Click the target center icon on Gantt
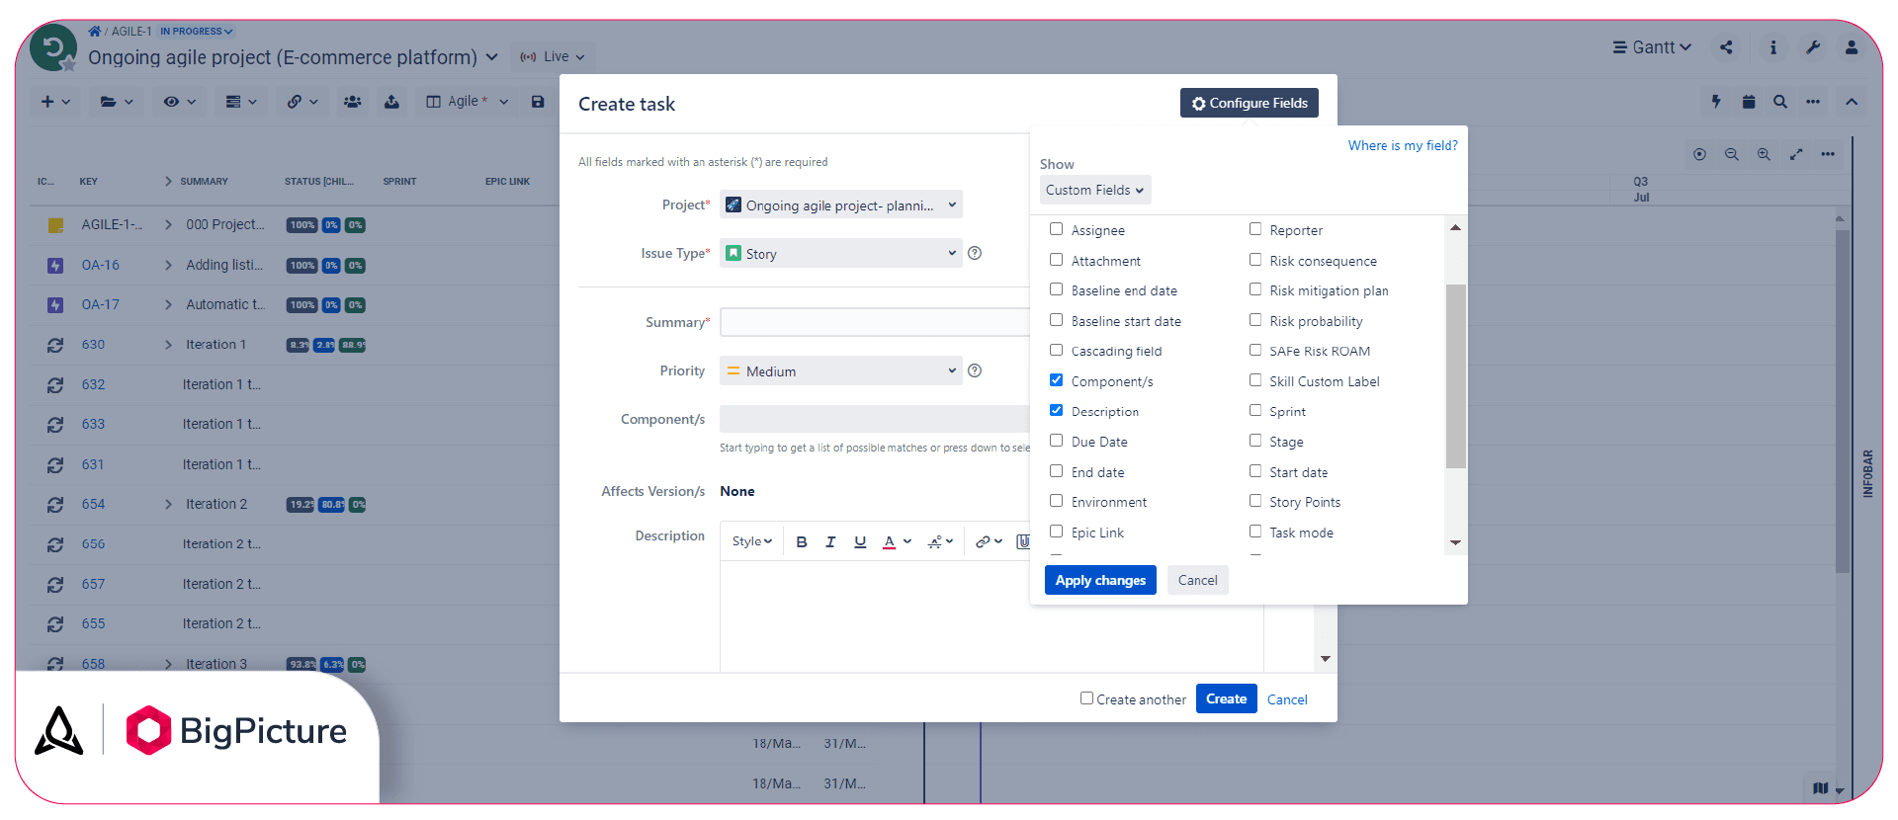The height and width of the screenshot is (820, 1898). point(1699,154)
